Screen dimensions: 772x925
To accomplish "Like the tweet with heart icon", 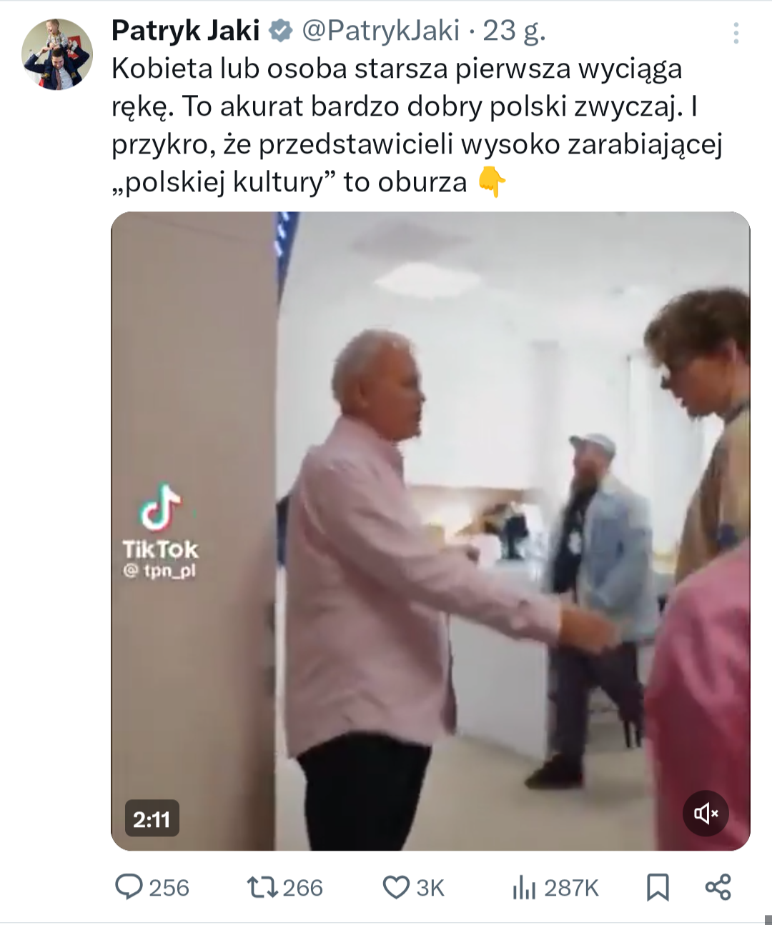I will click(396, 887).
